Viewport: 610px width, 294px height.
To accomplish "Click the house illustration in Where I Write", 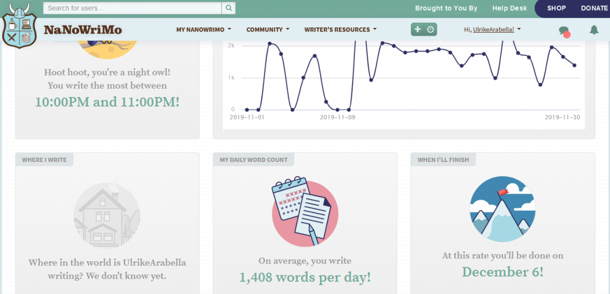I will (107, 214).
